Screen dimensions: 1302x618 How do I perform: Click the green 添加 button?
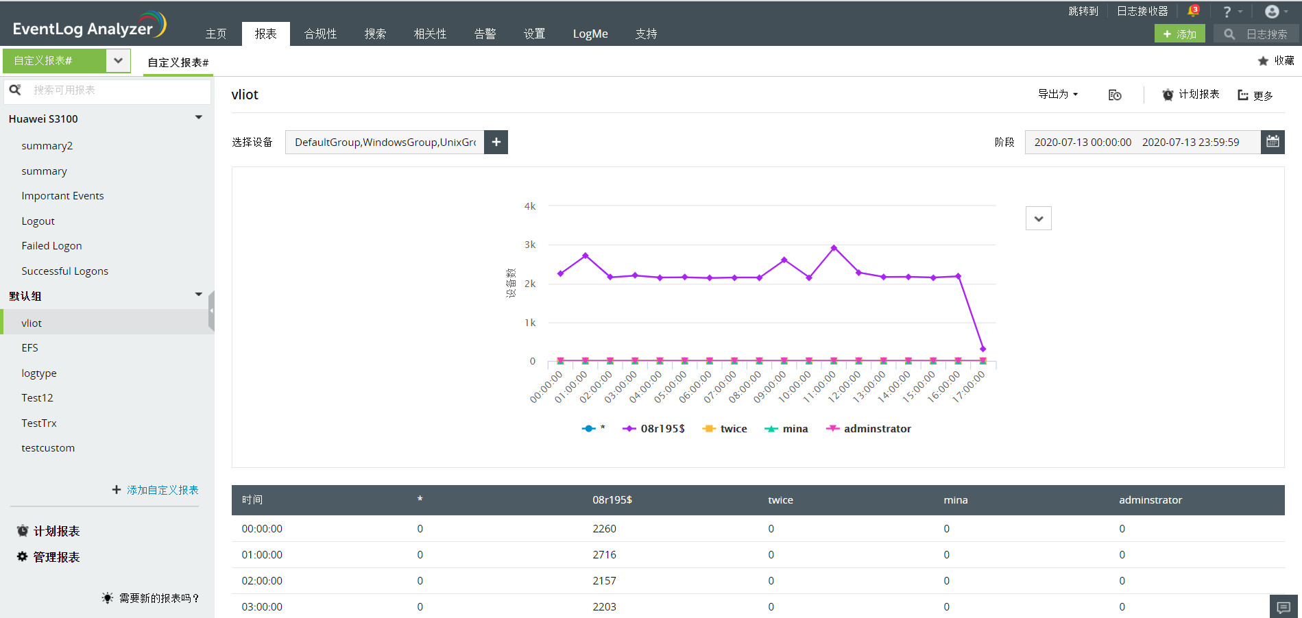pos(1179,33)
